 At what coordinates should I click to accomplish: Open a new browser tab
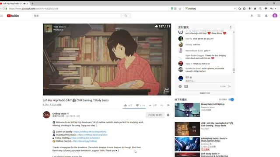(32, 3)
